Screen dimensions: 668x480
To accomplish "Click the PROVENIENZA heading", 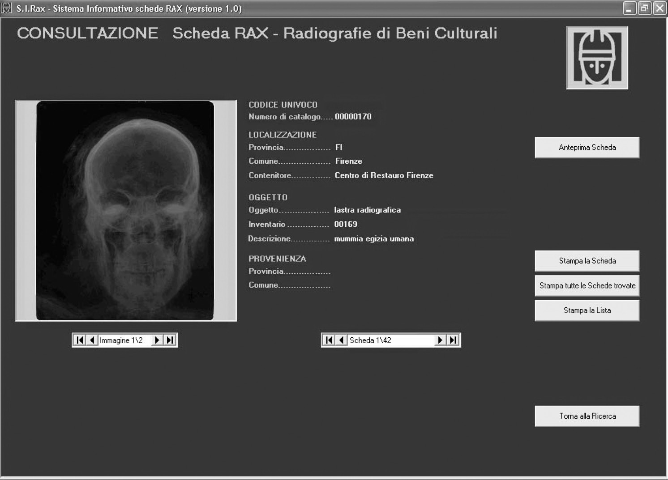I will coord(277,259).
